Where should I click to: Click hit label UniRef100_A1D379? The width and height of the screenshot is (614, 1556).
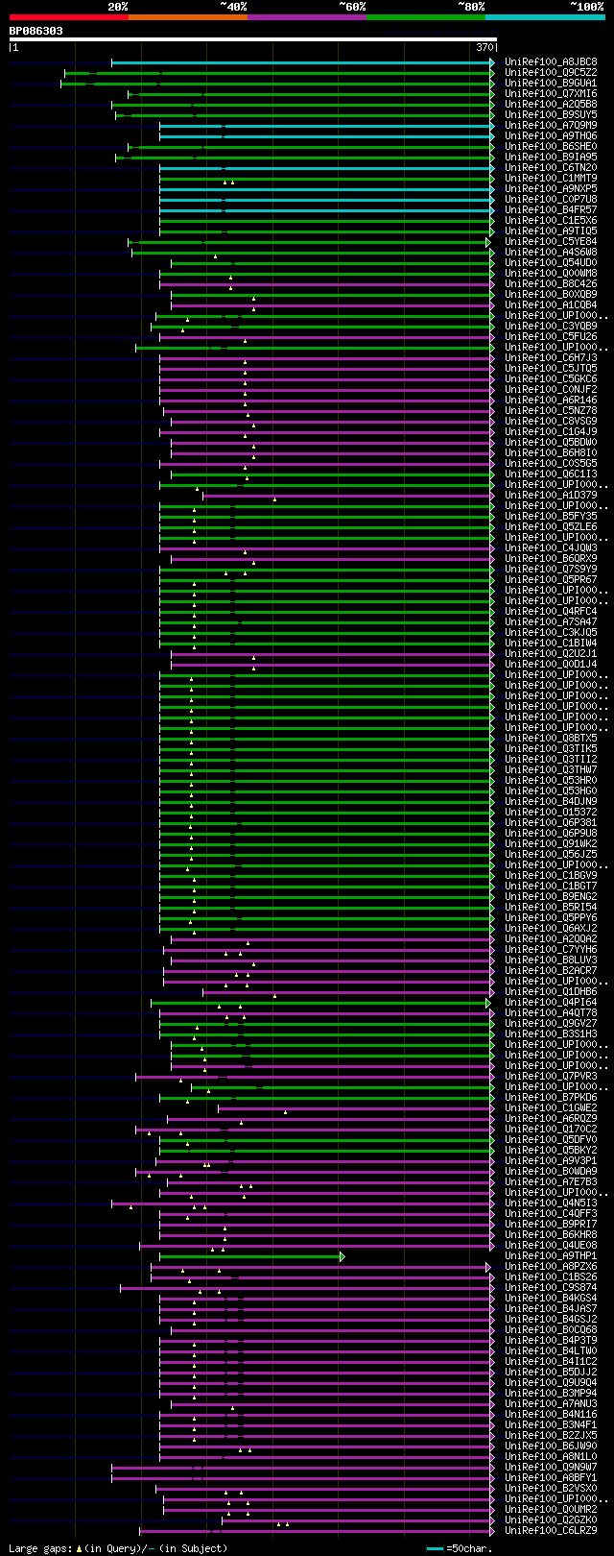pyautogui.click(x=551, y=496)
